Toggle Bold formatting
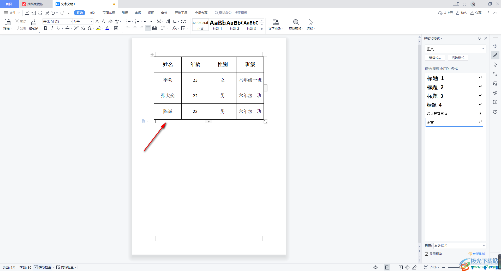 (x=46, y=28)
